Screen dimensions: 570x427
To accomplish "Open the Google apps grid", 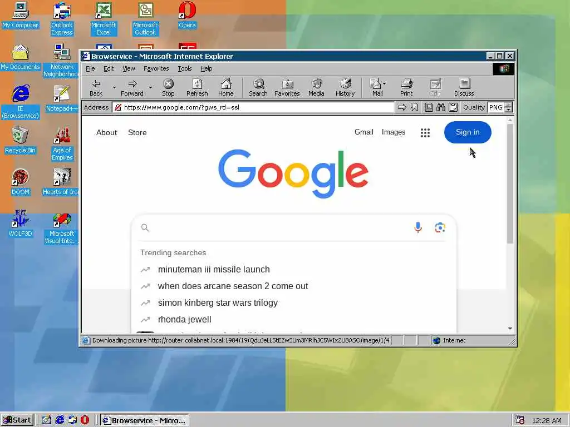I will (x=425, y=132).
